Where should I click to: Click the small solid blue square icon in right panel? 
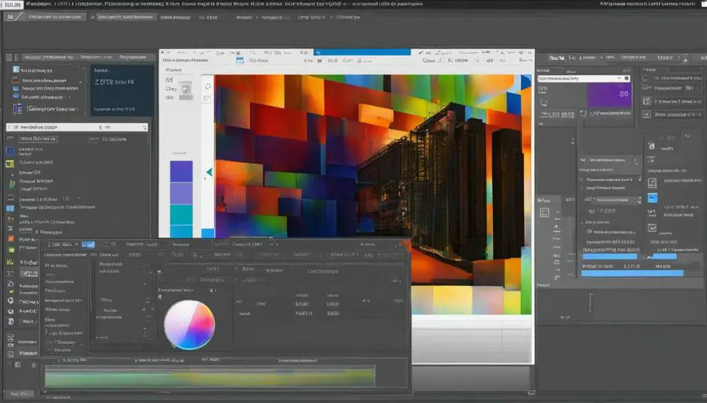coord(652,198)
